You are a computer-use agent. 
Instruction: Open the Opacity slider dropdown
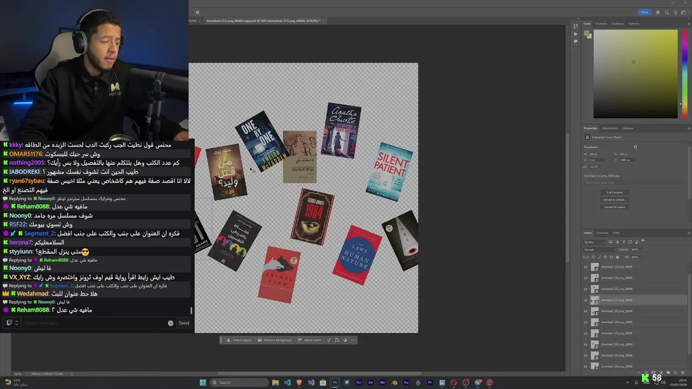point(642,250)
